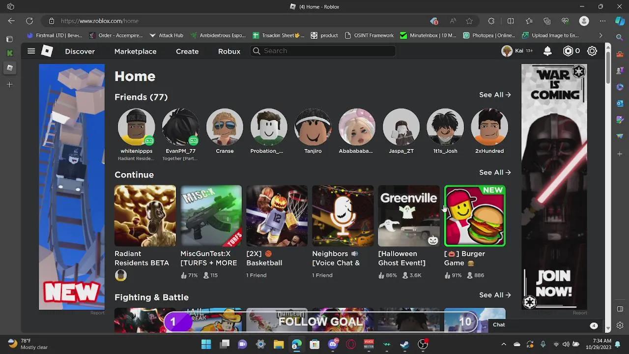Open the Edge profile icon
629x354 pixels.
584,21
